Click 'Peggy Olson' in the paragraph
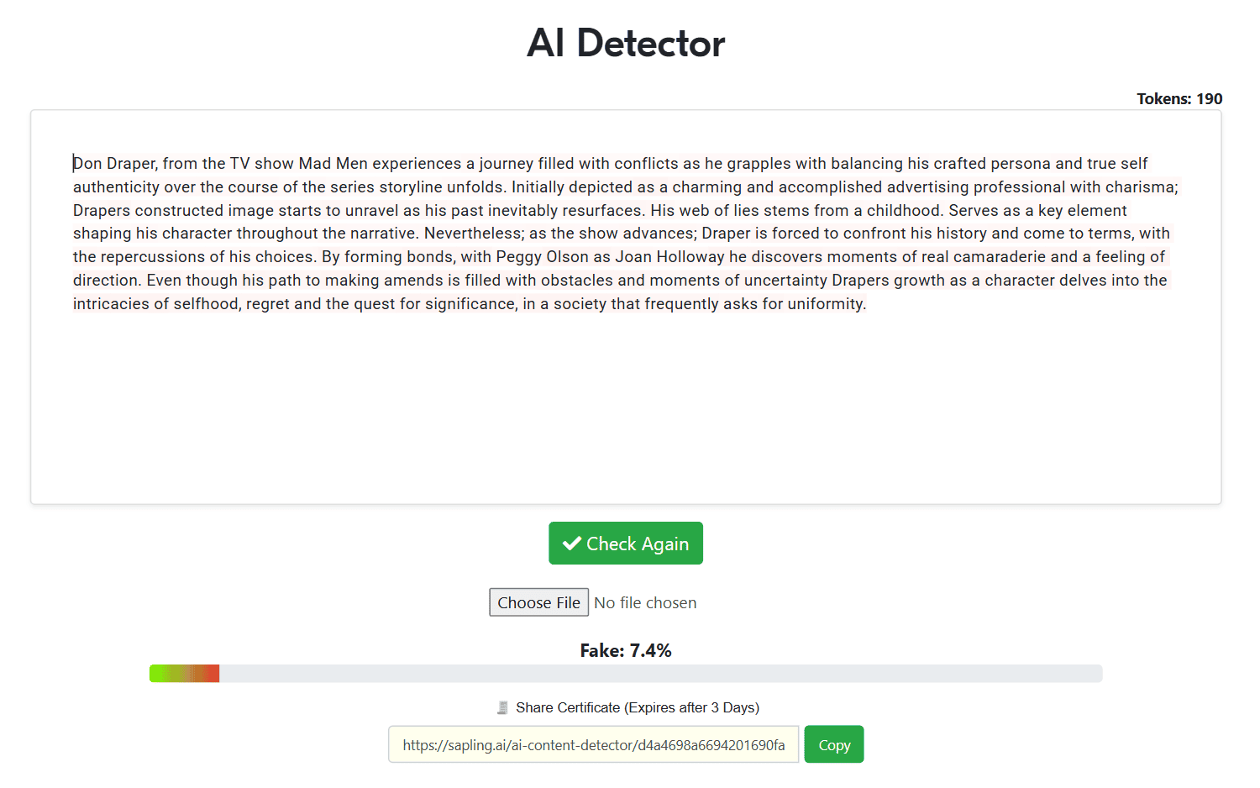Screen dimensions: 1260x788 pos(542,256)
